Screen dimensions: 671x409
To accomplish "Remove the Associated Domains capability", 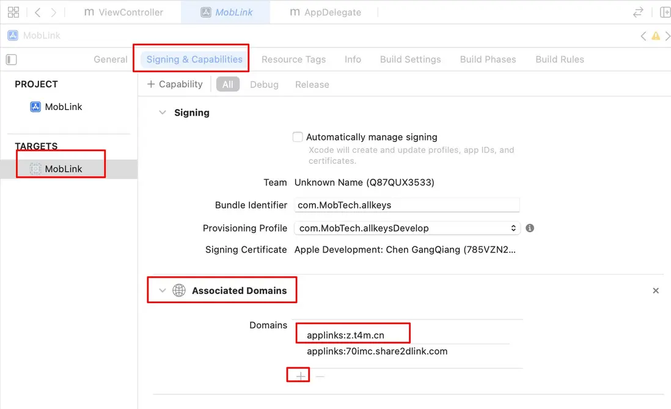I will coord(656,291).
